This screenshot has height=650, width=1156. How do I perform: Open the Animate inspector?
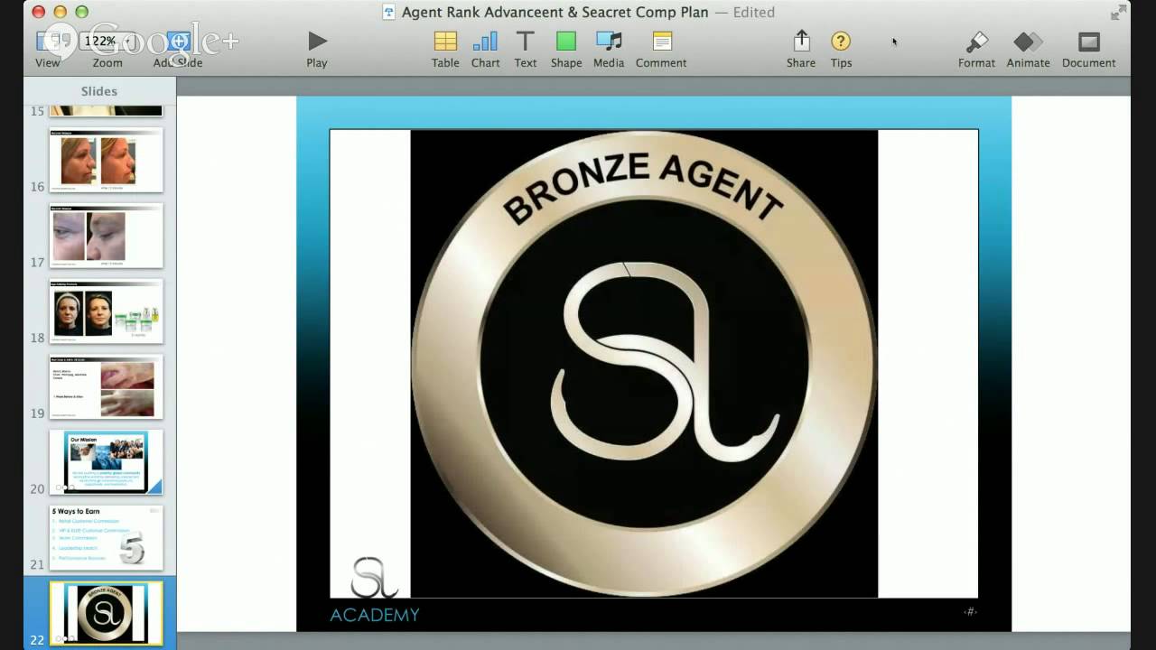tap(1028, 49)
